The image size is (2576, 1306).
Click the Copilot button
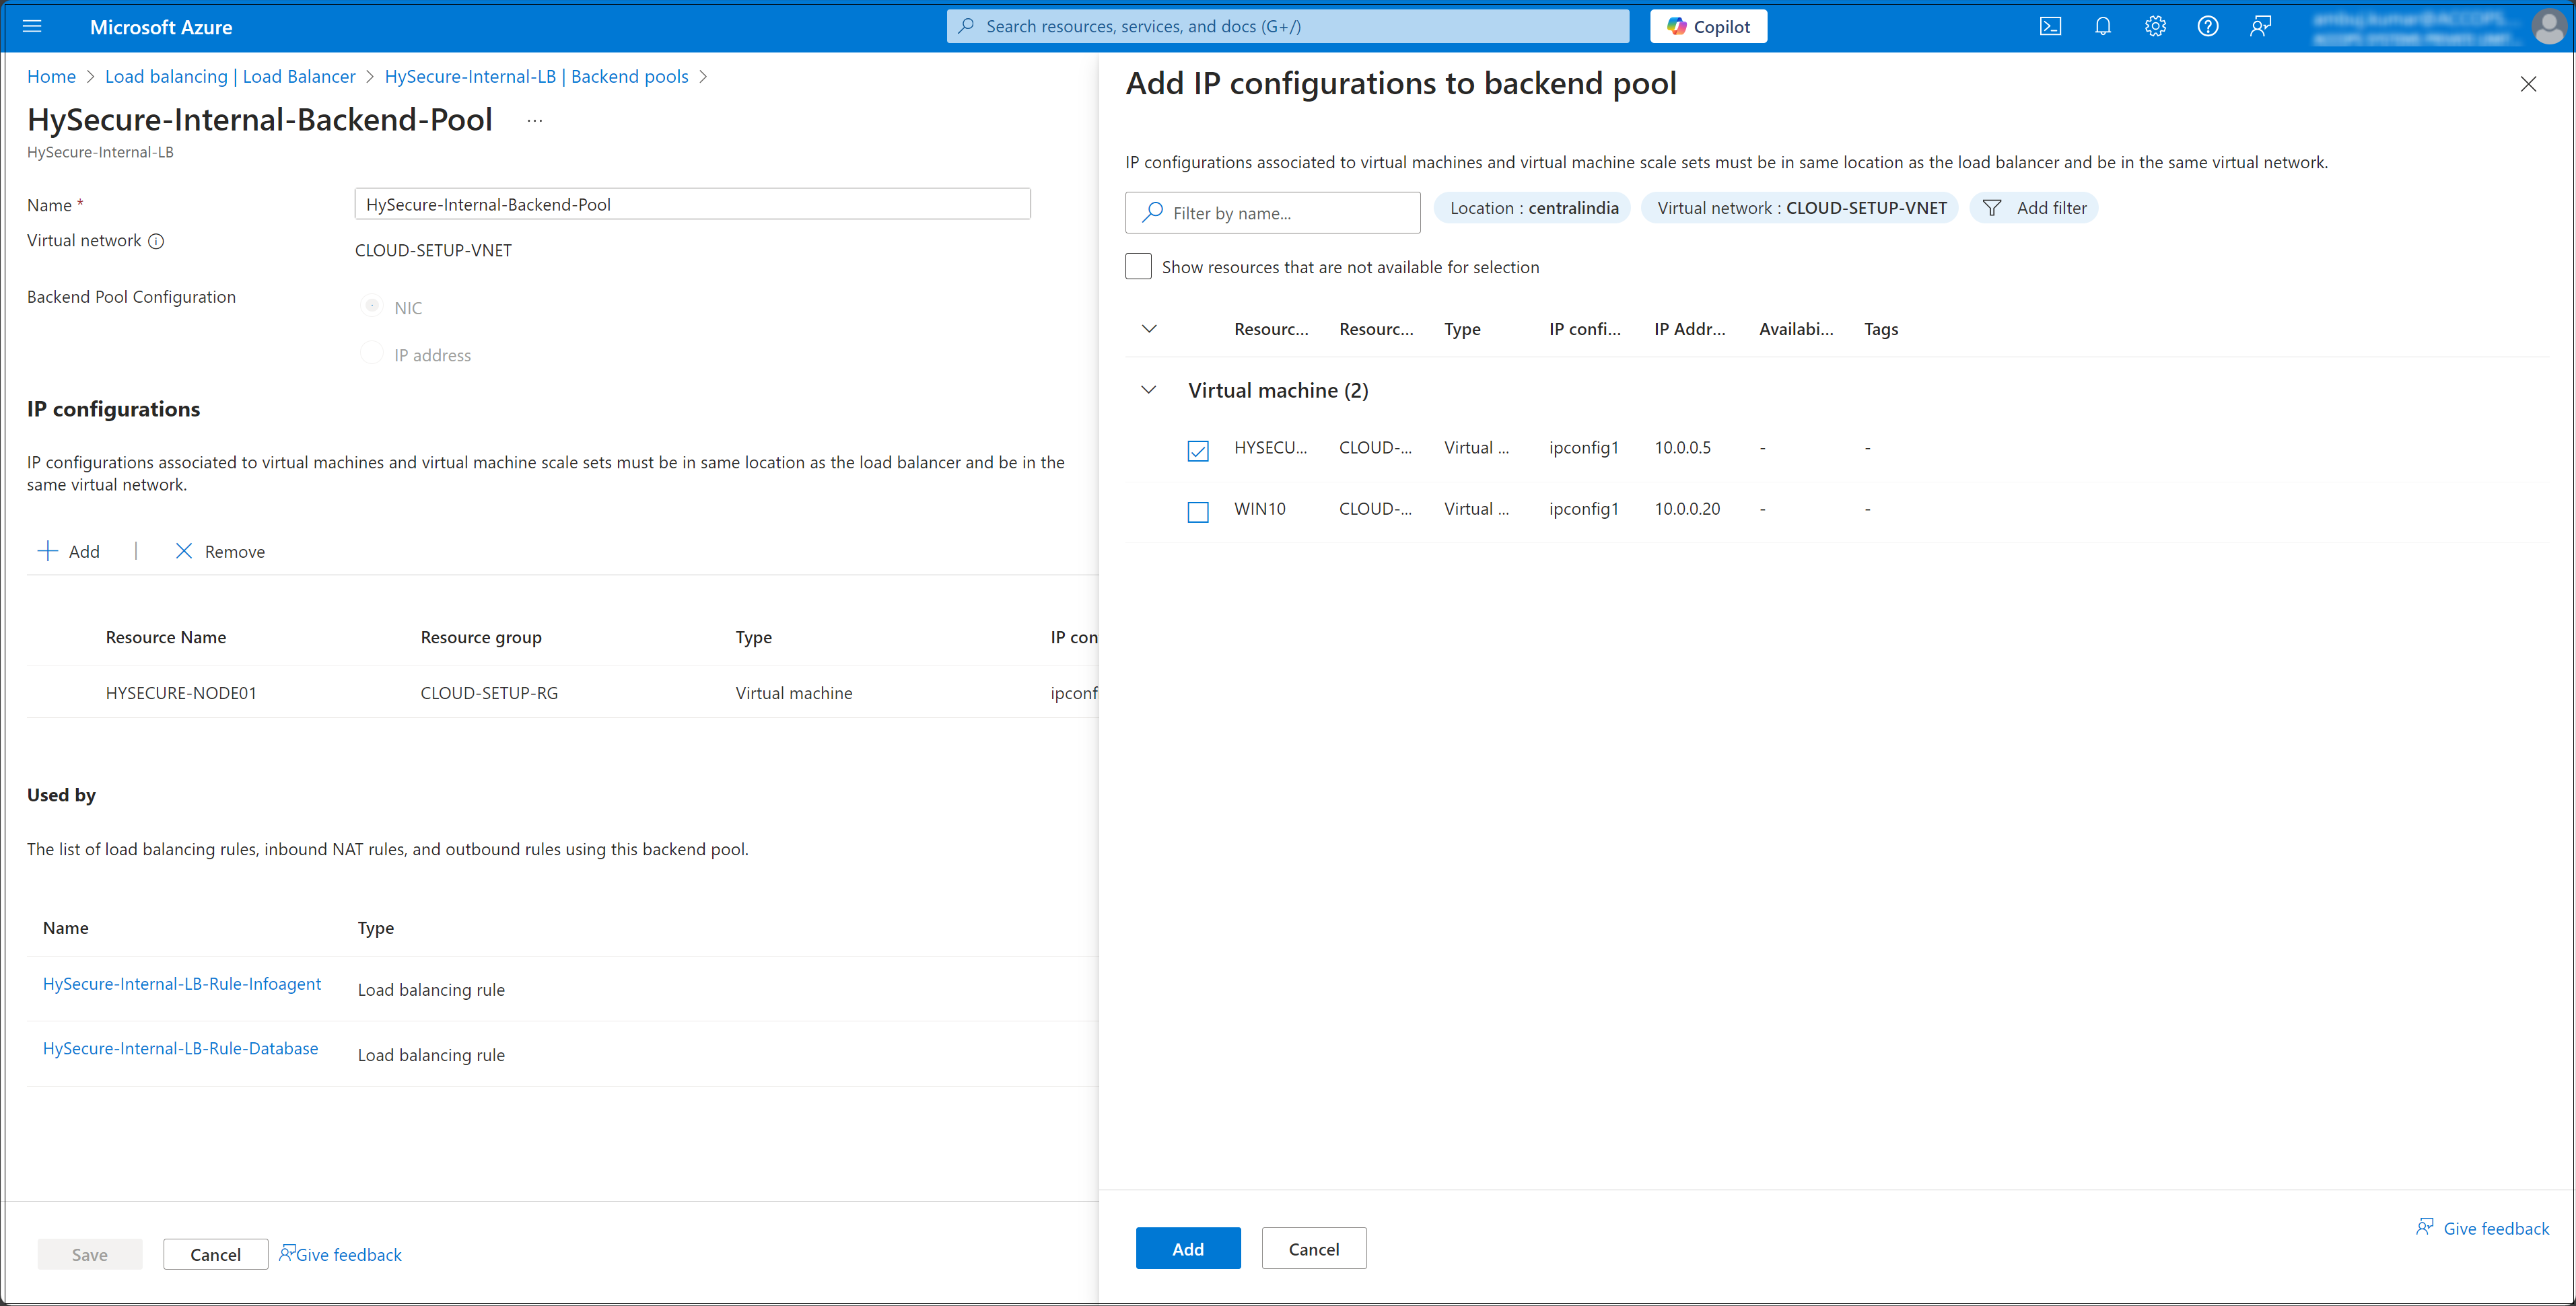(1708, 27)
